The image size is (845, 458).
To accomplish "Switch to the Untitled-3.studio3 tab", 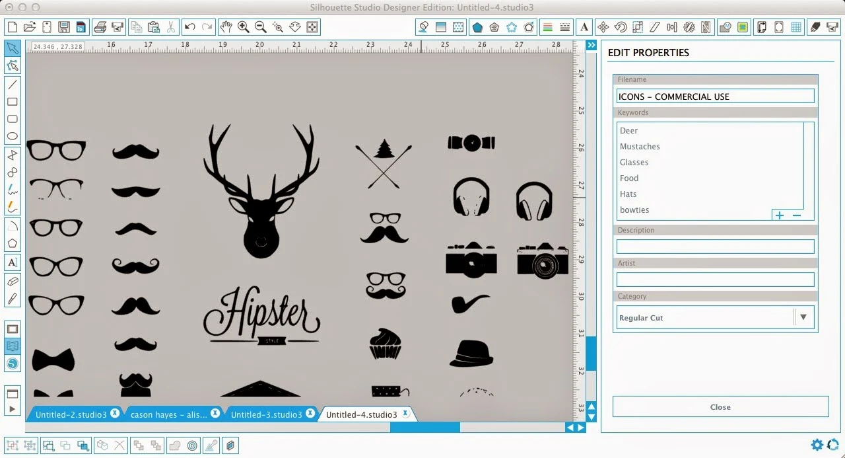I will click(x=266, y=414).
